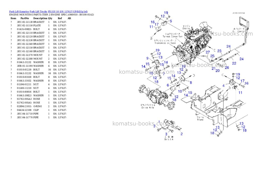Click callout number 1 in Detail A

tap(159, 122)
